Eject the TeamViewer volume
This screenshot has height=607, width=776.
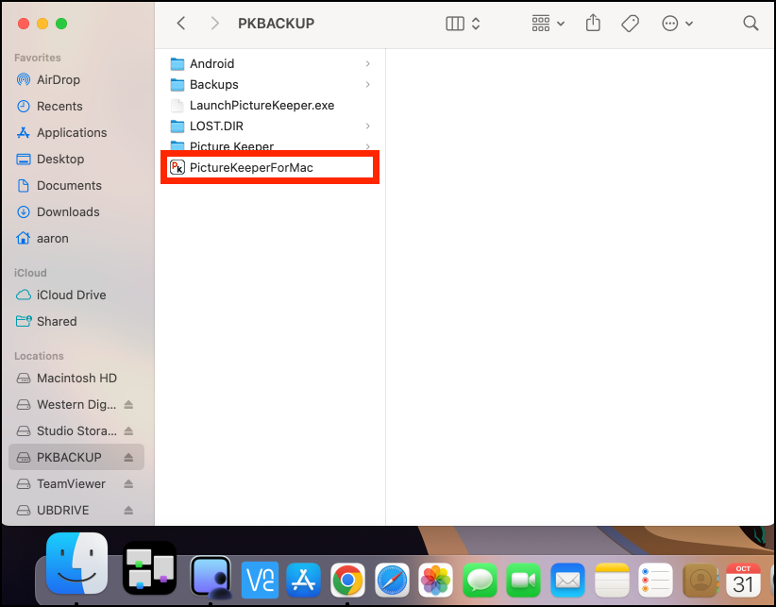(128, 484)
